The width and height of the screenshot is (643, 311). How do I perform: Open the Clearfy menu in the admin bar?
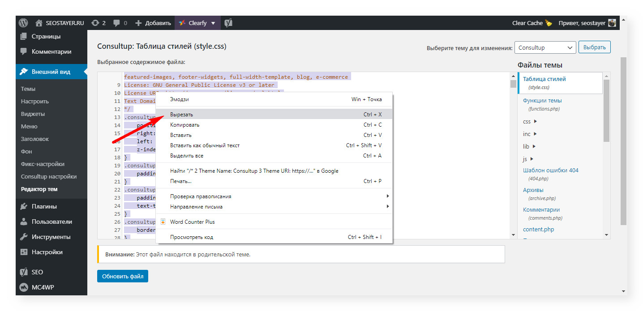pyautogui.click(x=197, y=23)
